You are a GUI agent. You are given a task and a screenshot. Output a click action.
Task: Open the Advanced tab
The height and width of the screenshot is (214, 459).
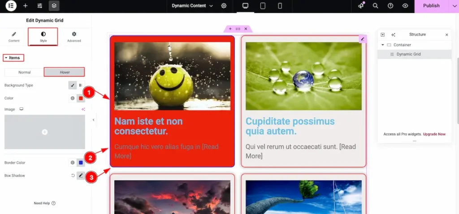[x=74, y=37]
